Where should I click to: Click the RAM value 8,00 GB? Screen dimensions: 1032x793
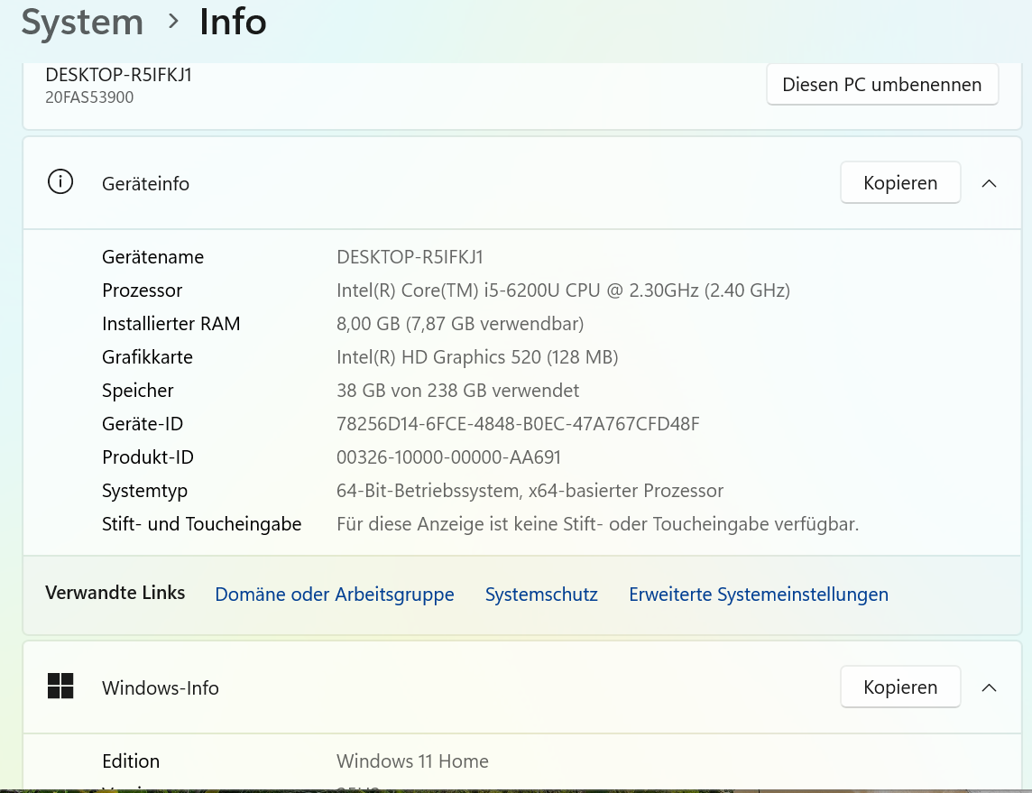[460, 324]
